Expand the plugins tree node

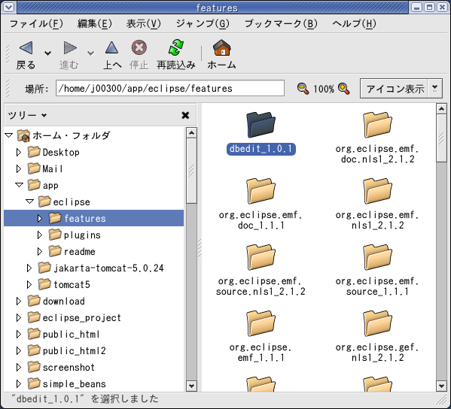click(x=40, y=235)
